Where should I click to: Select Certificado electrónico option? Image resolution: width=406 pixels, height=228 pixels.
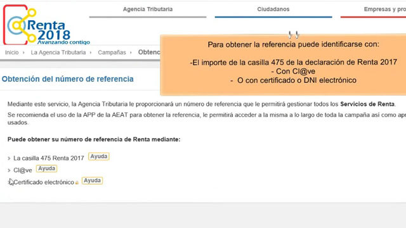(44, 182)
